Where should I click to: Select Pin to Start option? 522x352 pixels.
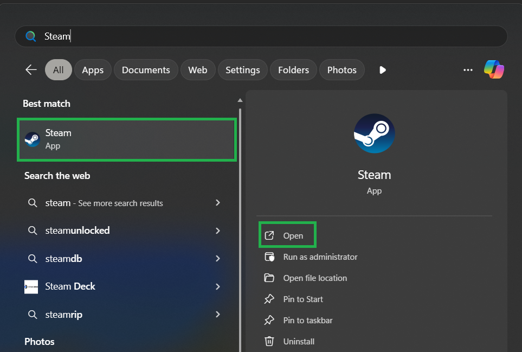pos(302,299)
